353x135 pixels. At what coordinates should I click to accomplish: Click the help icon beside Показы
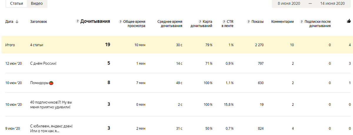click(249, 22)
